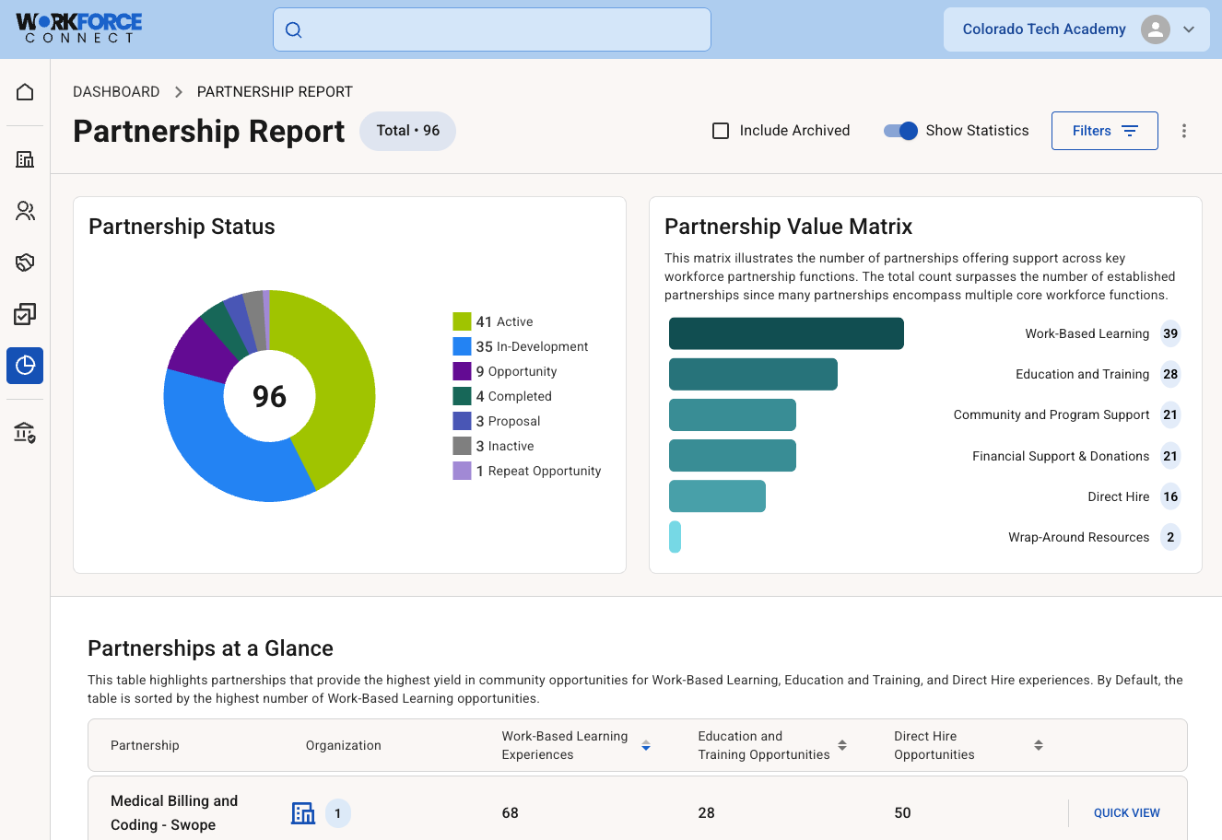Click the green Active legend swatch
The width and height of the screenshot is (1222, 840).
coord(462,321)
